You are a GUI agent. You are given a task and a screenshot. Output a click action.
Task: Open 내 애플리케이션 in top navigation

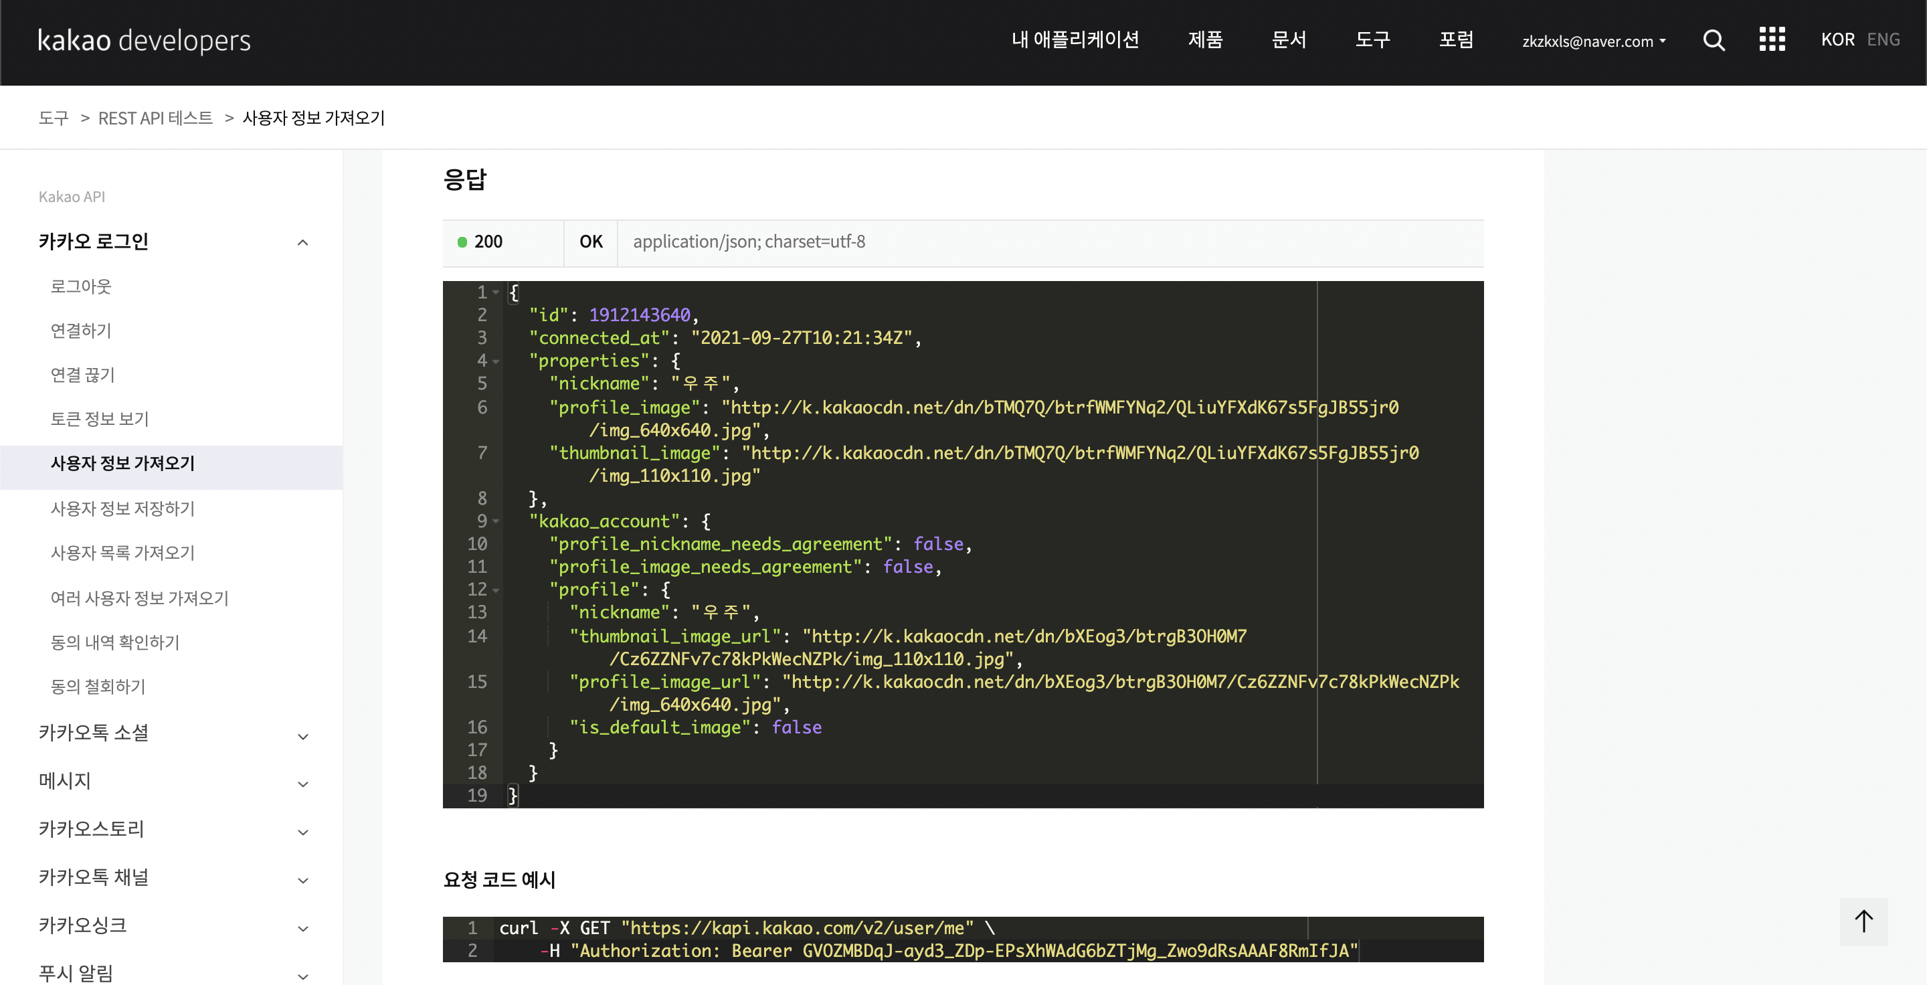(1075, 39)
